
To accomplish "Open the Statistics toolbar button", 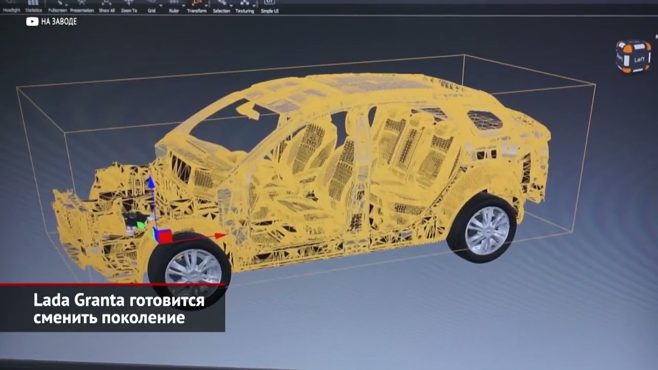I will pos(33,6).
